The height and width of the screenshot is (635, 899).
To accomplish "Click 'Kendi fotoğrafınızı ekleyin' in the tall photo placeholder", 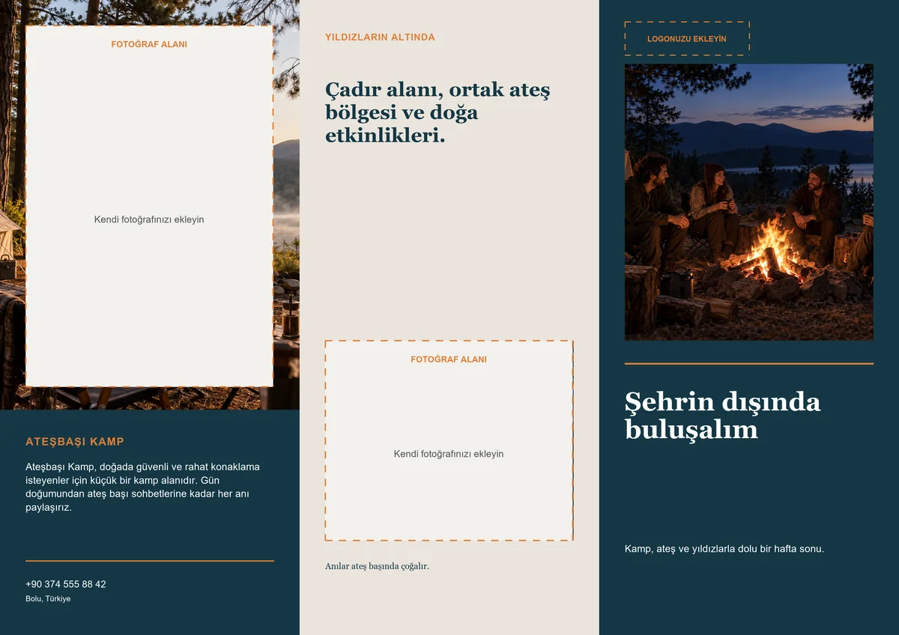I will (149, 219).
